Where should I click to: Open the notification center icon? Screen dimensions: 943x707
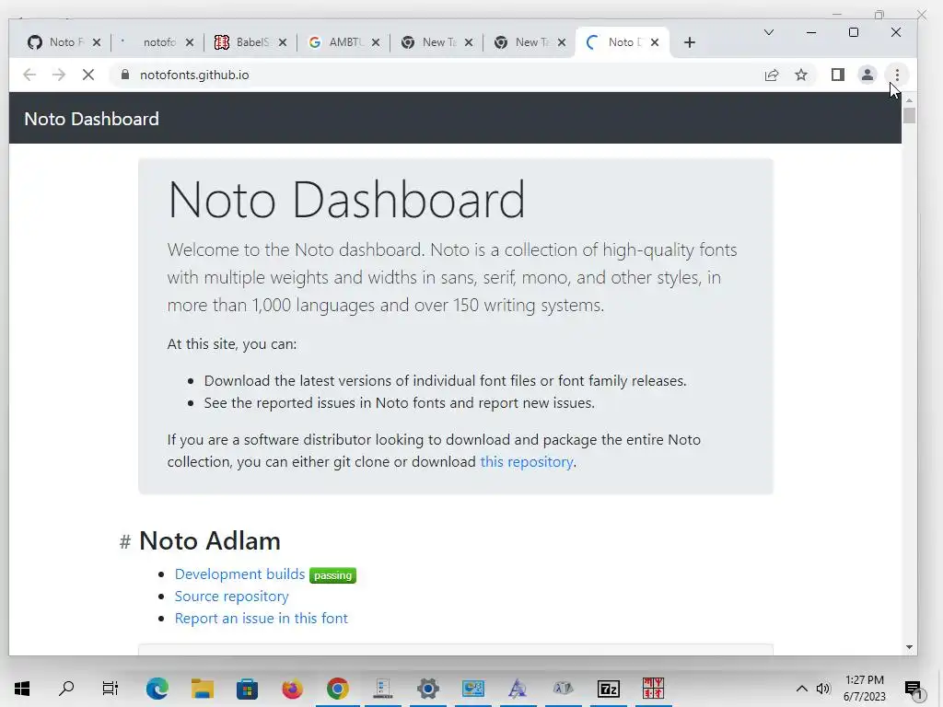pos(914,689)
